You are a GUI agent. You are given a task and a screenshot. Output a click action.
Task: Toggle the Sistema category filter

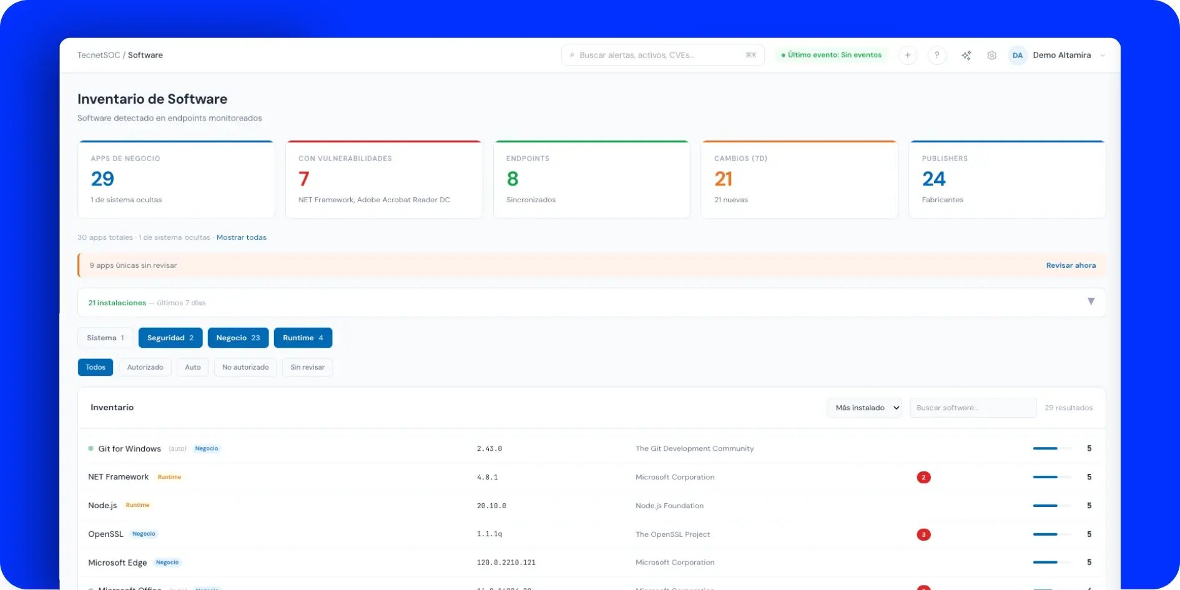(x=106, y=338)
